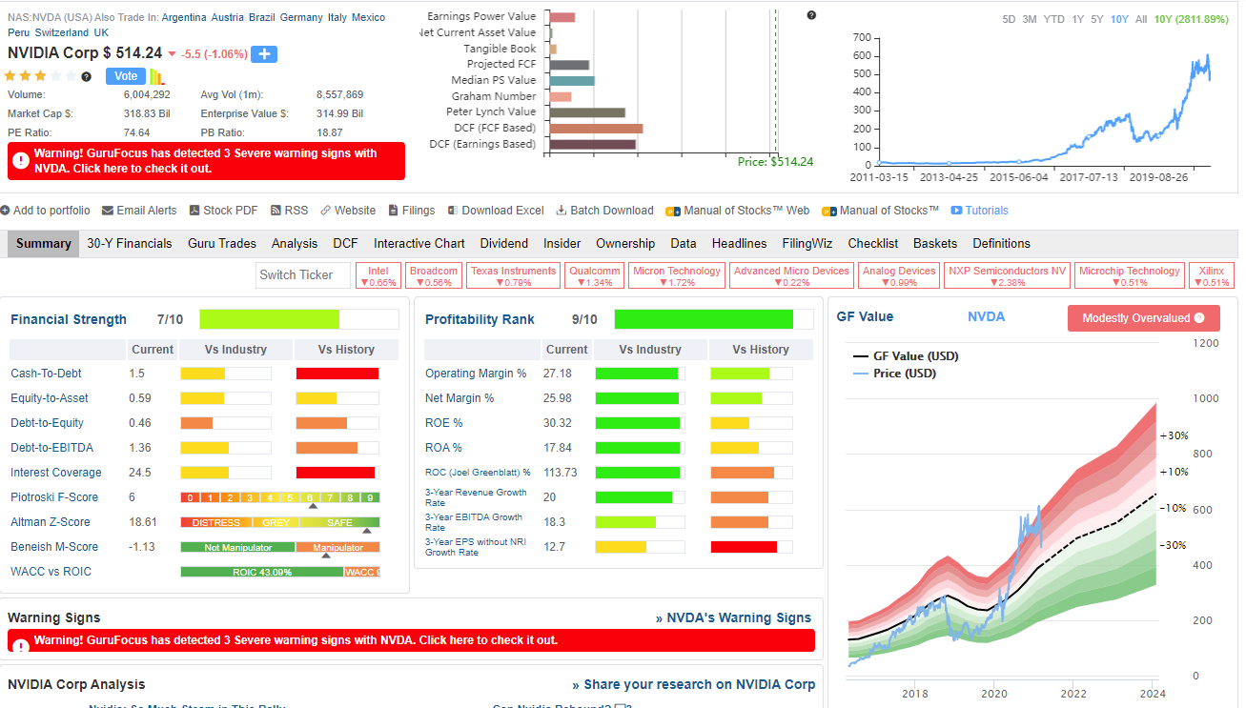Select the 3M chart range
This screenshot has height=708, width=1246.
coord(1030,19)
